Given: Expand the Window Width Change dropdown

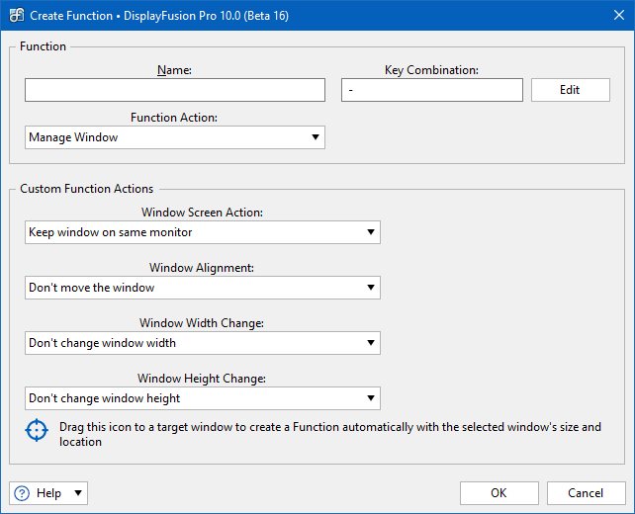Looking at the screenshot, I should 203,343.
